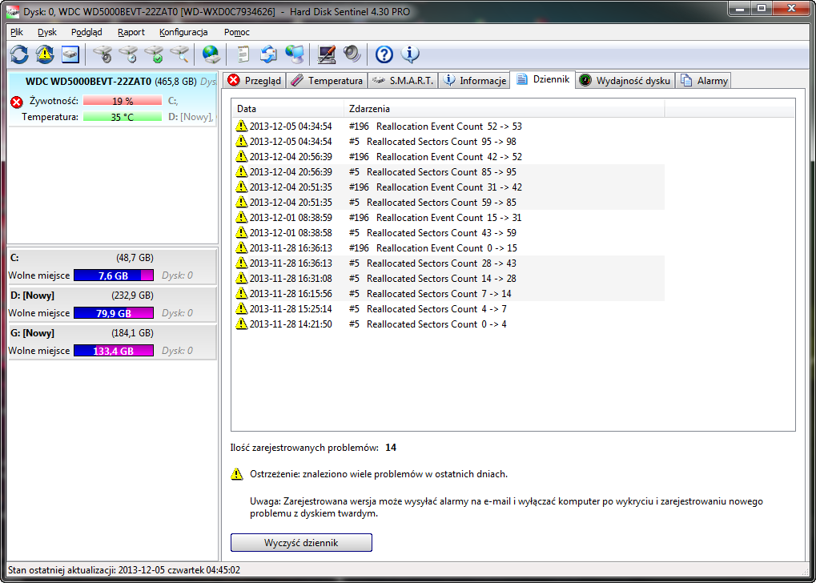Click warning icon beside Ostrzeżenie message

237,474
